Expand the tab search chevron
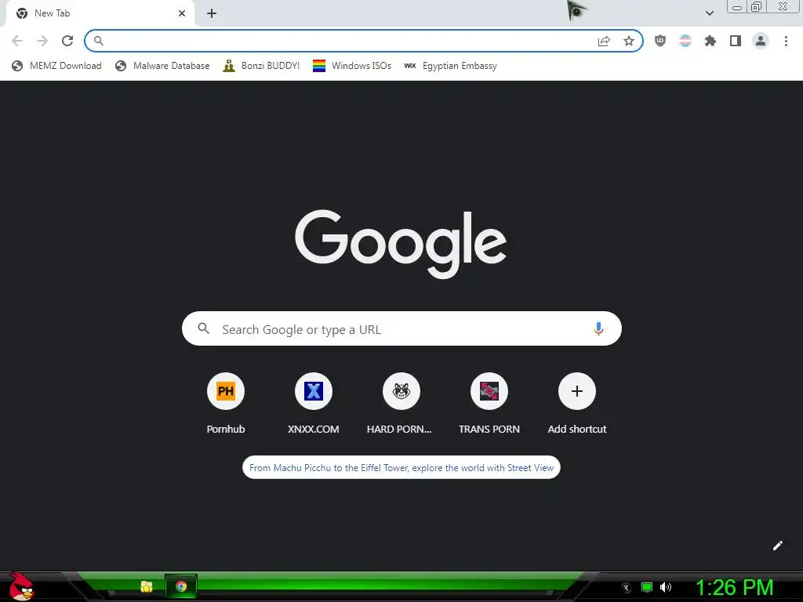Viewport: 803px width, 602px height. point(710,13)
